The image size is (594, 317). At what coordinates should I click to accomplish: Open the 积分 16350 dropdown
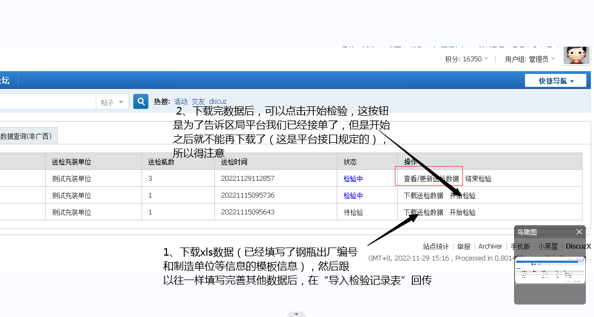(x=466, y=59)
